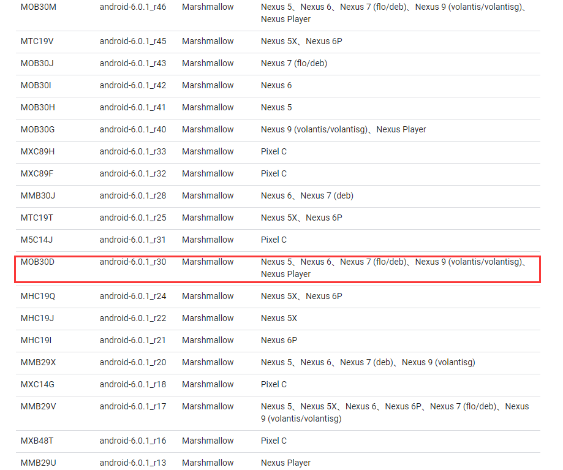The width and height of the screenshot is (563, 470).
Task: Select tag android-6.0.1_r24
Action: pyautogui.click(x=133, y=296)
